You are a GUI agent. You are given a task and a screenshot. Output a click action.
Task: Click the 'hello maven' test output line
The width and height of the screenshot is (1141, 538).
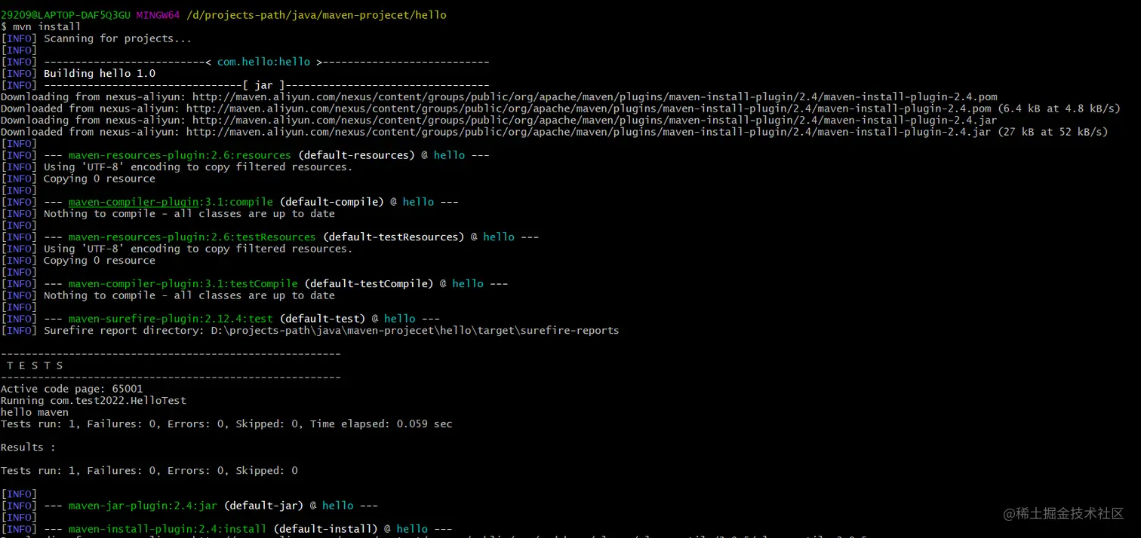click(35, 412)
